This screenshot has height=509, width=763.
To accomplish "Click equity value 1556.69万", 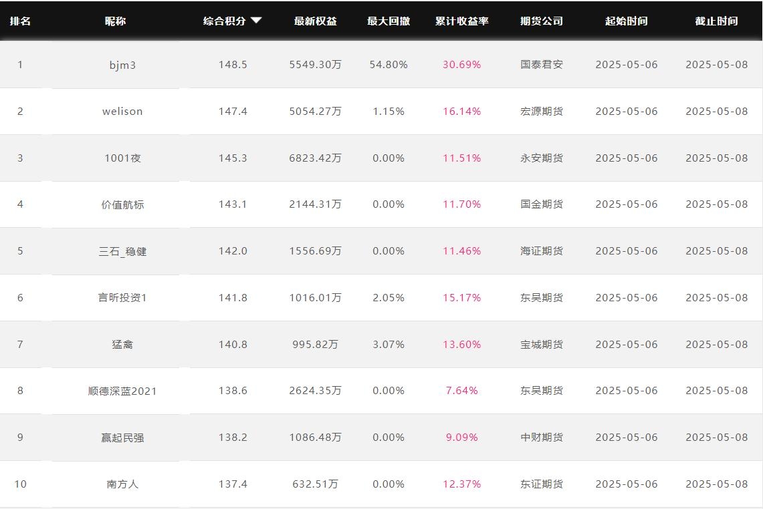I will (x=316, y=251).
